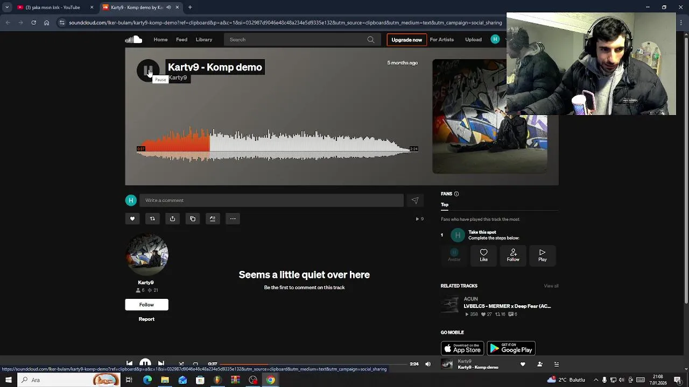689x387 pixels.
Task: Click the SoundCloud logo in header
Action: pyautogui.click(x=133, y=39)
